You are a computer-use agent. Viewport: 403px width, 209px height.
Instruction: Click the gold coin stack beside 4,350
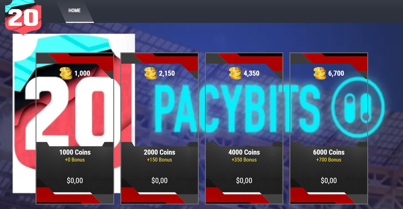click(x=235, y=73)
